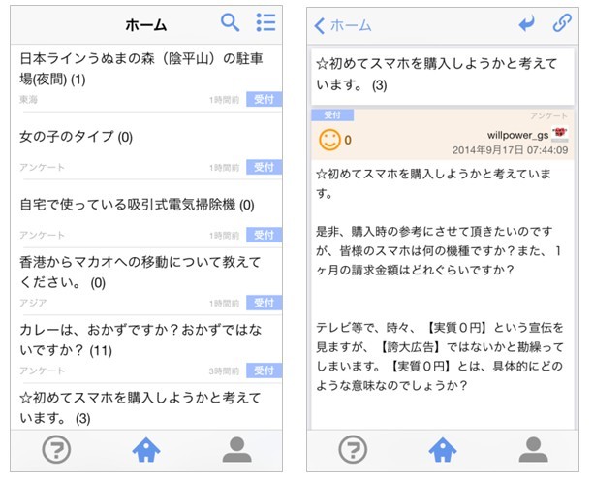Open profile person icon on left screen
This screenshot has height=484, width=593.
click(x=236, y=449)
